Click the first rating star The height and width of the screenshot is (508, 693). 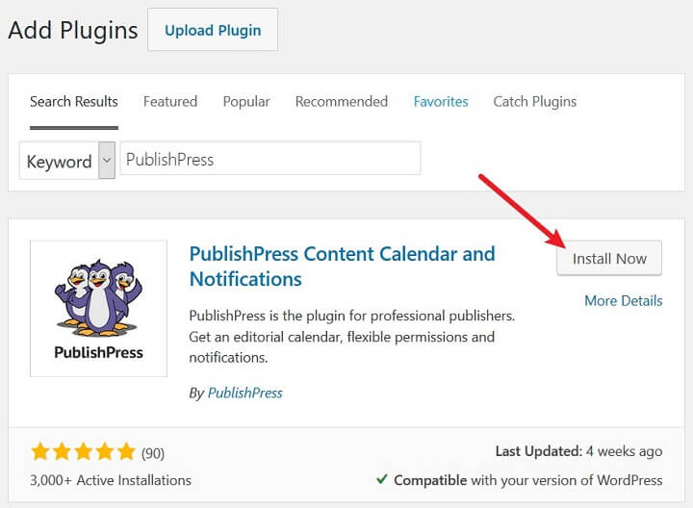coord(40,452)
